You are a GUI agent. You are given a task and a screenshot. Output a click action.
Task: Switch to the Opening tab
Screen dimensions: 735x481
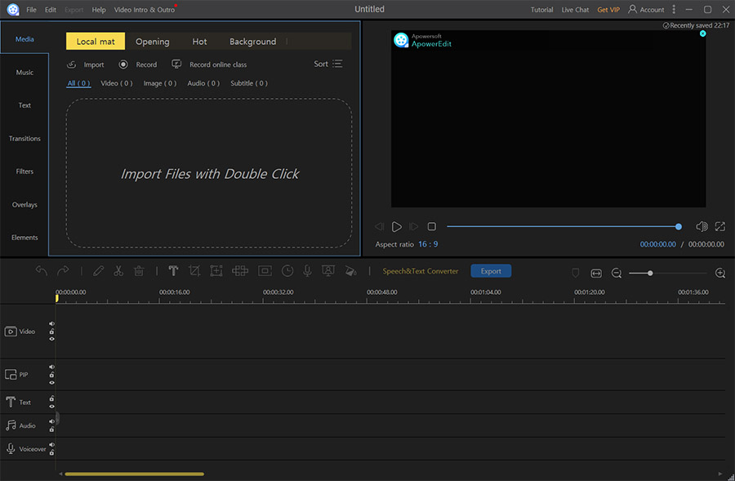153,42
